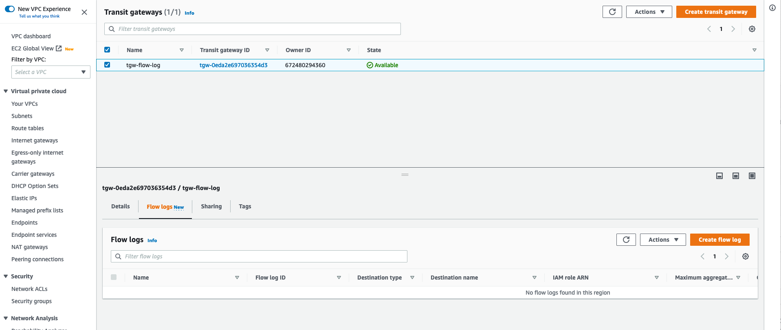This screenshot has height=330, width=781.
Task: Sort transit gateways by Name column arrow
Action: [x=182, y=50]
